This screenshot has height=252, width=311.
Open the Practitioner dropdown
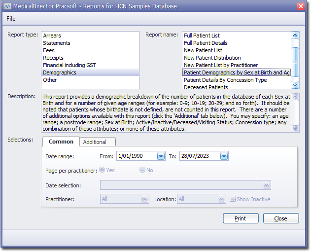pyautogui.click(x=144, y=199)
